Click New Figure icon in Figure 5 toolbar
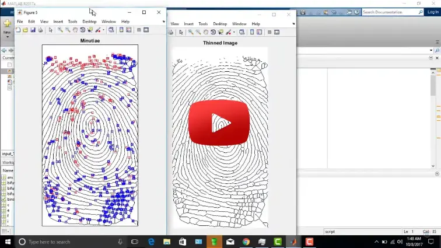Screen dimensions: 441x248 [x=18, y=30]
